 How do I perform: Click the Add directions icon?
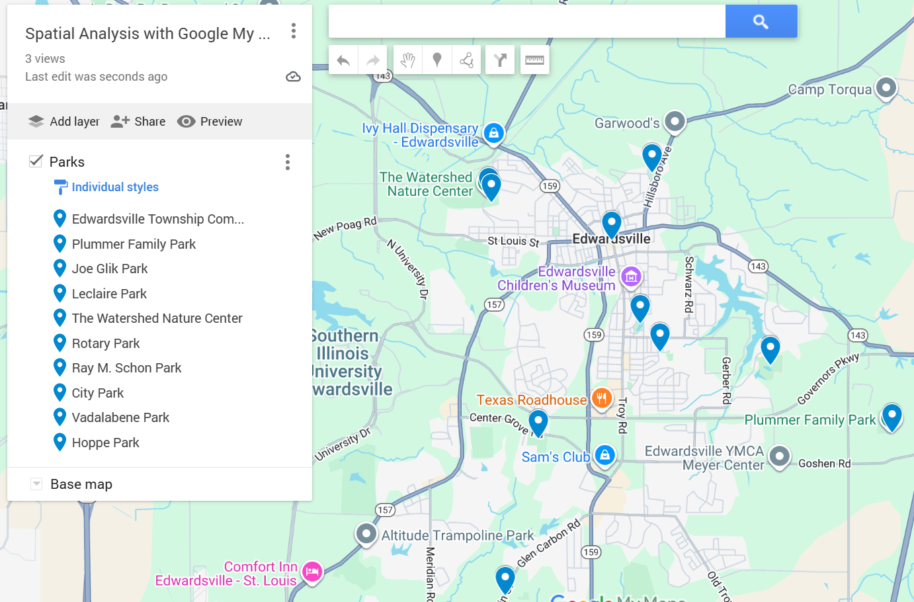[x=499, y=60]
